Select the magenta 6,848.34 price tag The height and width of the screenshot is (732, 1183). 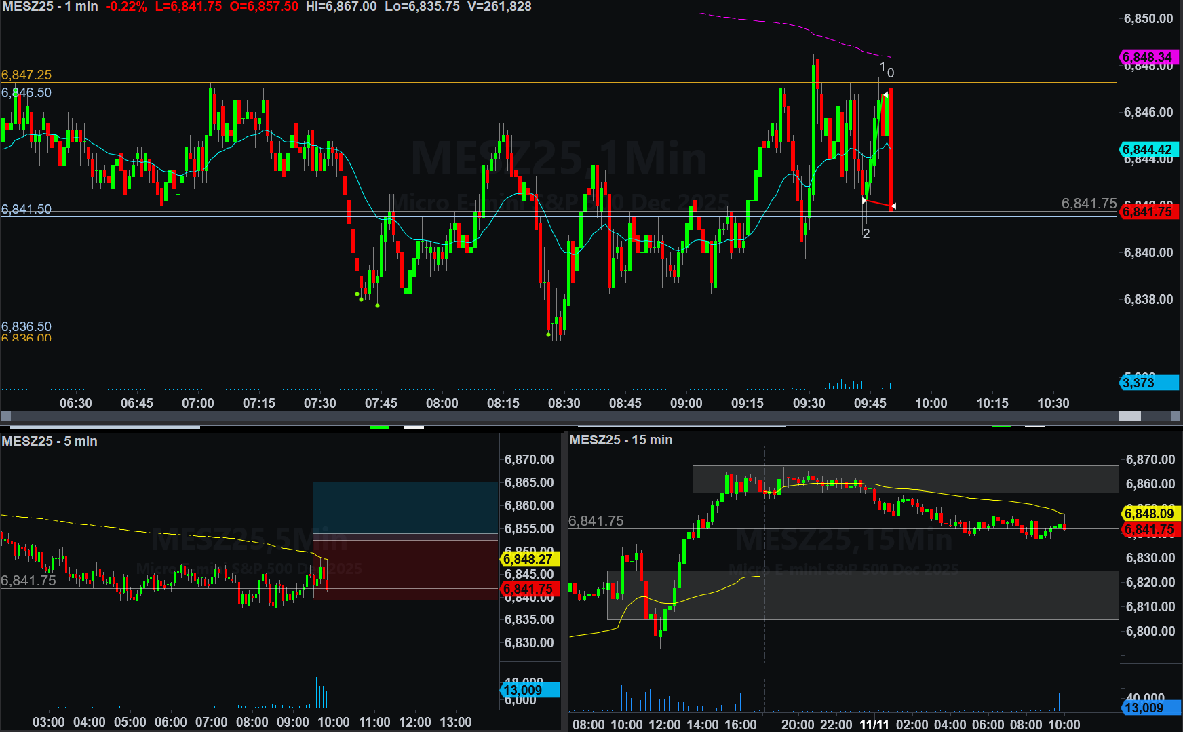[1148, 57]
